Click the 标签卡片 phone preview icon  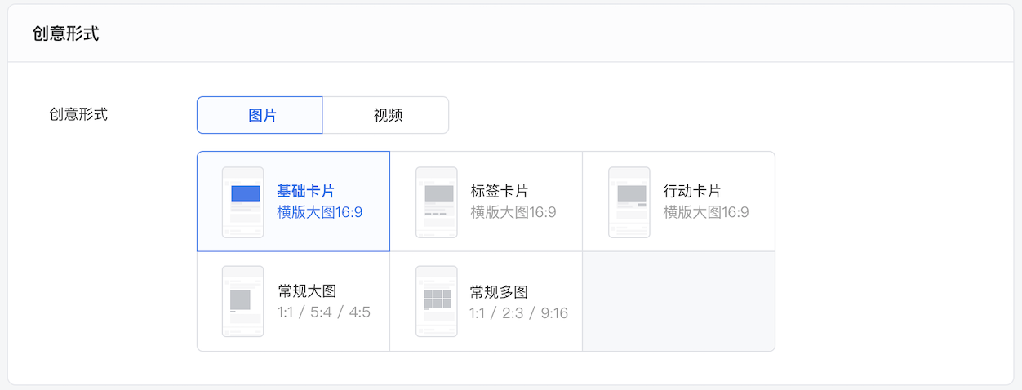436,202
